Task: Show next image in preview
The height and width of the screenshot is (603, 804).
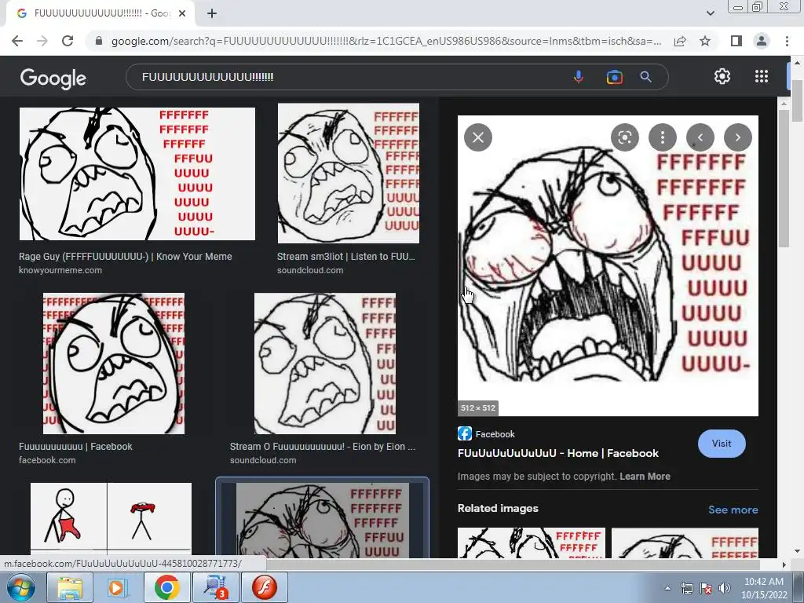Action: coord(738,137)
